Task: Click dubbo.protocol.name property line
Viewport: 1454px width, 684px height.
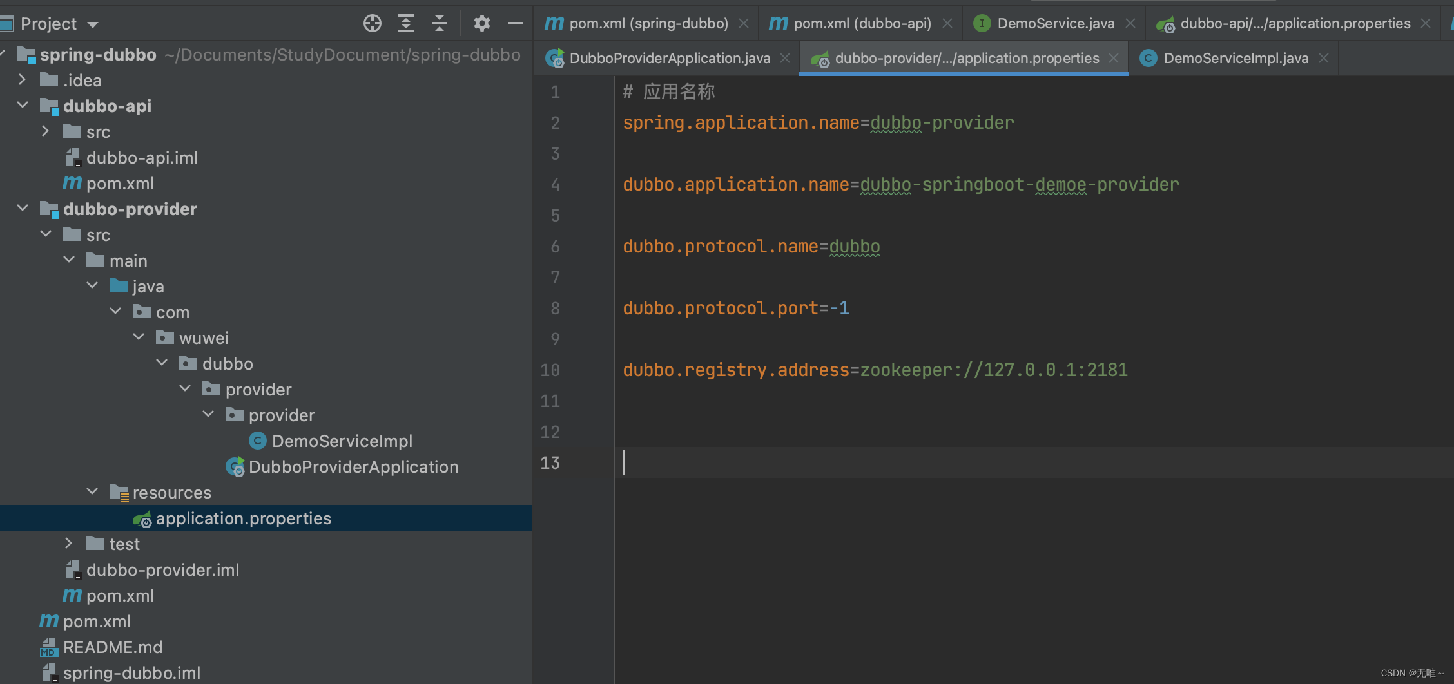Action: 751,247
